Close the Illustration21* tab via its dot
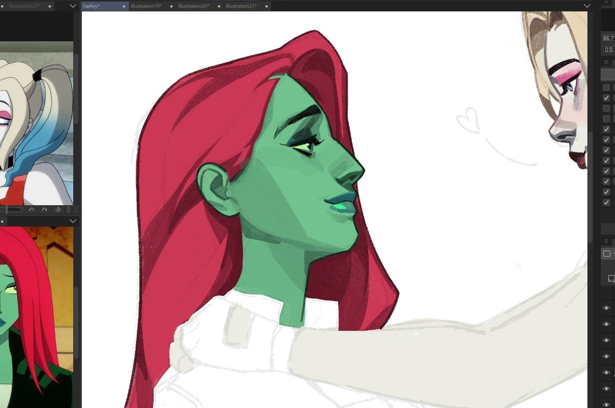Image resolution: width=615 pixels, height=408 pixels. [x=266, y=6]
